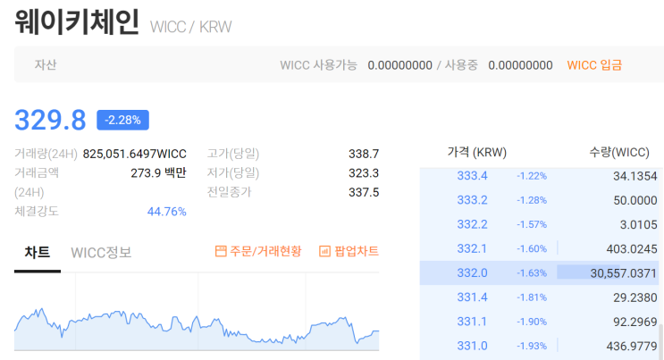Select order book price 331.1
The height and width of the screenshot is (360, 664).
point(472,322)
